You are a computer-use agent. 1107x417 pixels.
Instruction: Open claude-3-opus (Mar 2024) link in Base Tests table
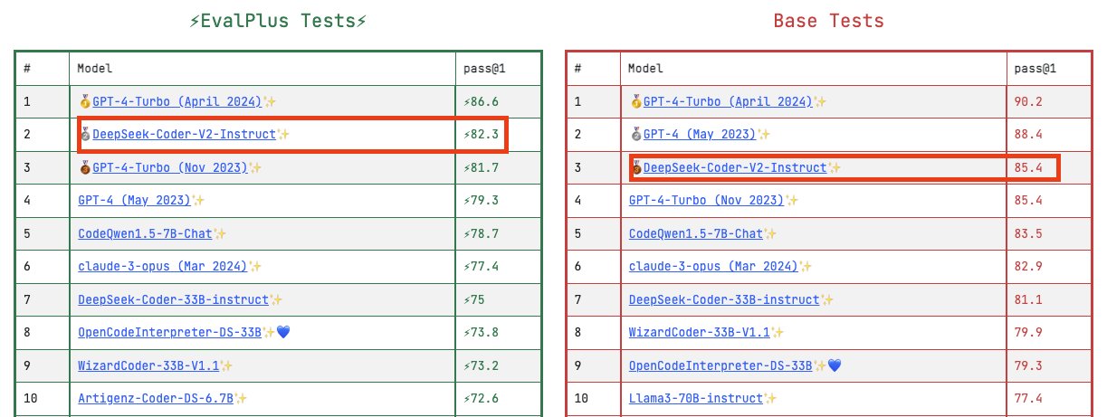click(x=714, y=266)
